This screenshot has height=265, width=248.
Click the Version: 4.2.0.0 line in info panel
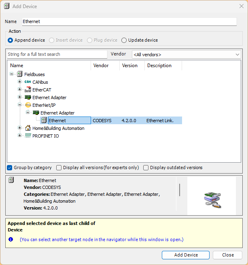40,208
